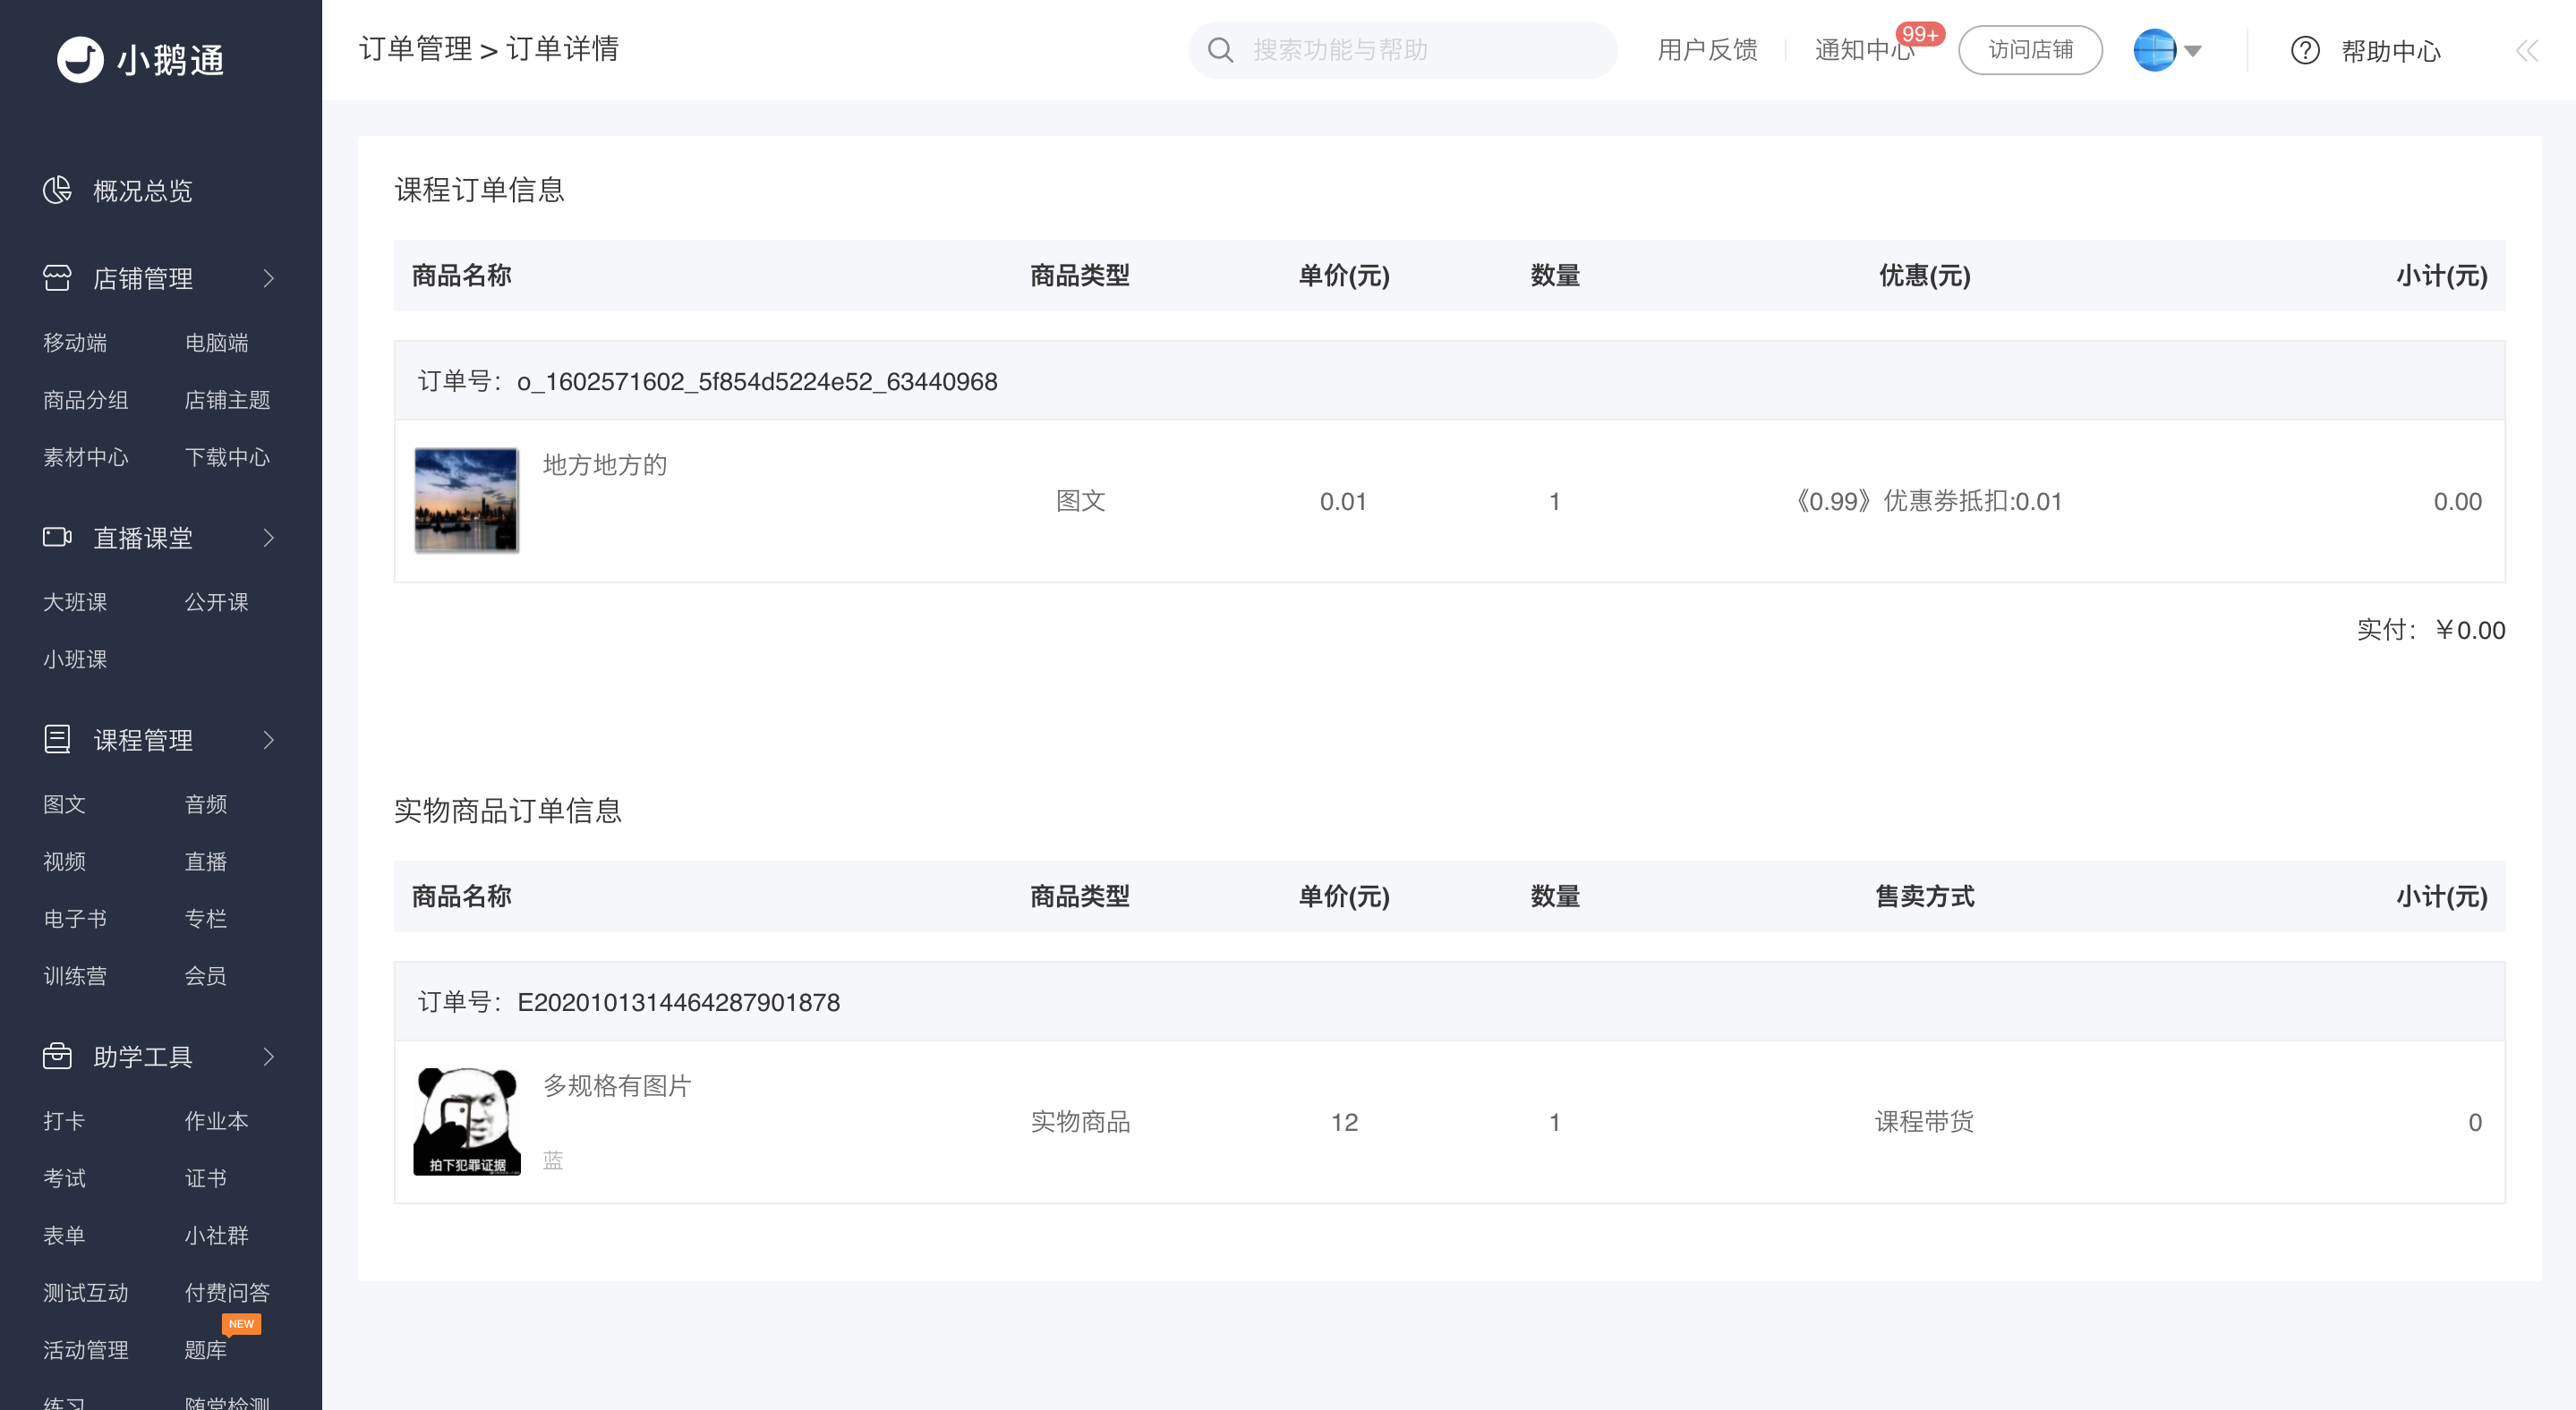Click product name 地方地方的
Image resolution: width=2576 pixels, height=1410 pixels.
604,464
